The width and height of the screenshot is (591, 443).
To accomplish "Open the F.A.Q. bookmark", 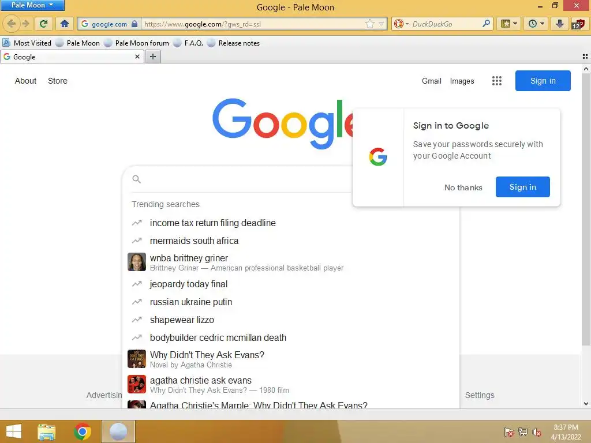I will point(188,43).
